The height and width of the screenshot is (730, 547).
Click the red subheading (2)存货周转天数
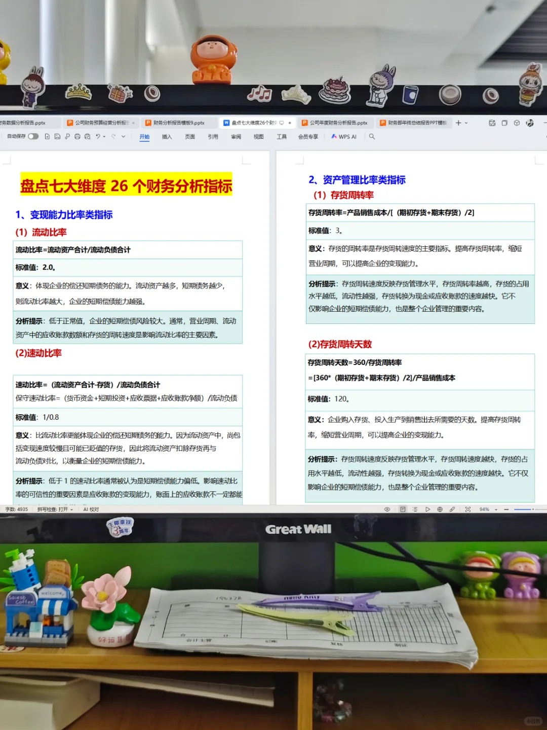(340, 344)
